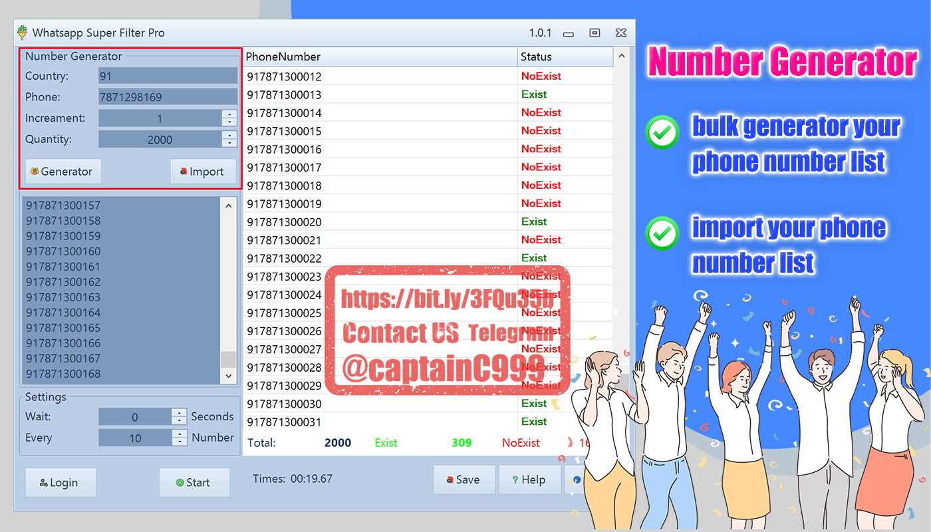Sort by the PhoneNumber column header

click(380, 57)
